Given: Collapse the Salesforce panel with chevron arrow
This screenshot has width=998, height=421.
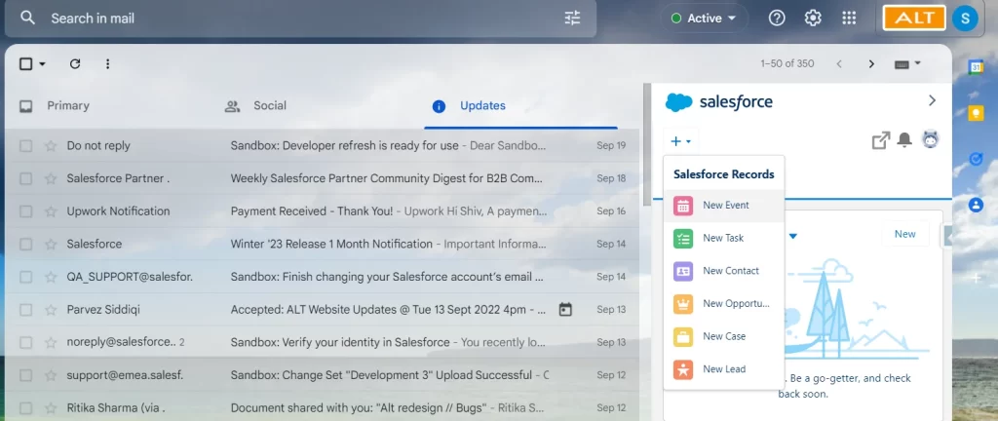Looking at the screenshot, I should (x=932, y=100).
